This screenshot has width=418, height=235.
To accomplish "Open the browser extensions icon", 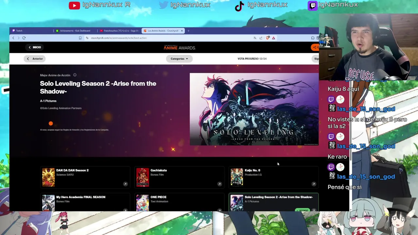I will pyautogui.click(x=313, y=38).
